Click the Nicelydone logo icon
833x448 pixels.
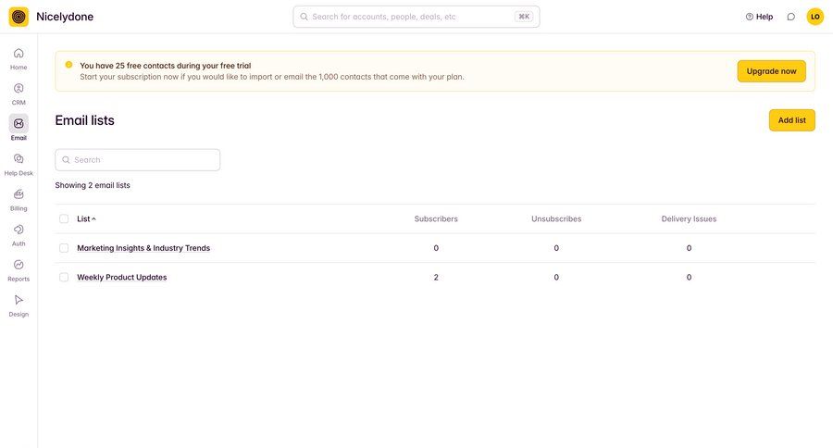(19, 17)
